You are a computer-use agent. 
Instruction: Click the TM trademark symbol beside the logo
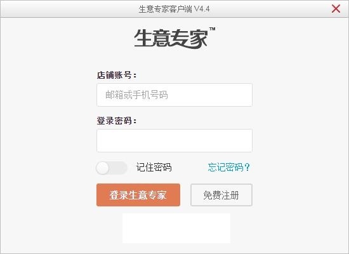tap(213, 29)
